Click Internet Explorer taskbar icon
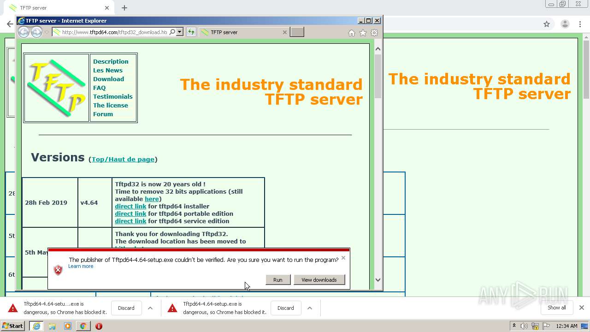 (x=36, y=326)
